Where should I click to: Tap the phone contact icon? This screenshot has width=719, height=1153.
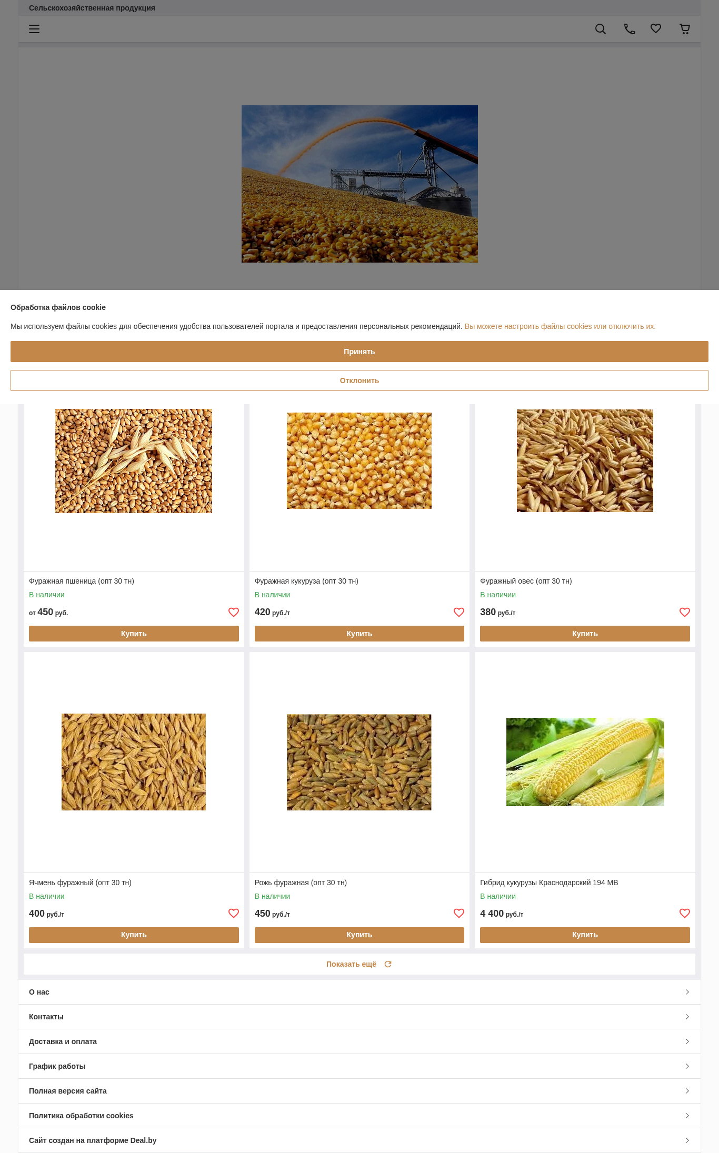(x=630, y=29)
